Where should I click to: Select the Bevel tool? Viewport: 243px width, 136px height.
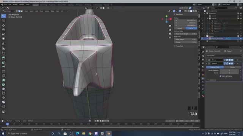pyautogui.click(x=3, y=67)
